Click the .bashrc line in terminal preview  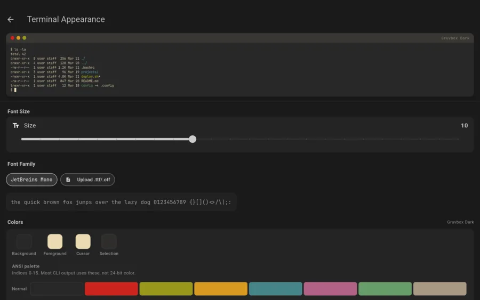tap(53, 67)
